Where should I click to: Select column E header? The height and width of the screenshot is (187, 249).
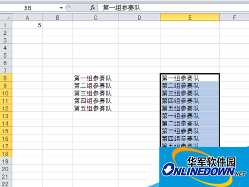[x=190, y=17]
